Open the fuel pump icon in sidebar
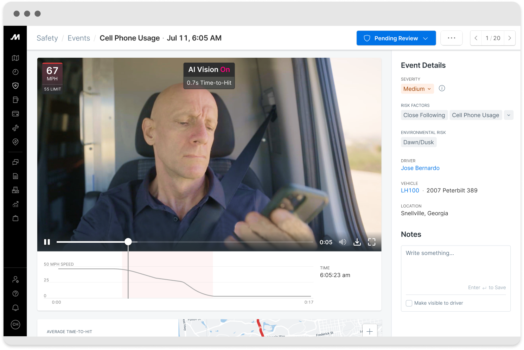The height and width of the screenshot is (350, 524). click(15, 100)
